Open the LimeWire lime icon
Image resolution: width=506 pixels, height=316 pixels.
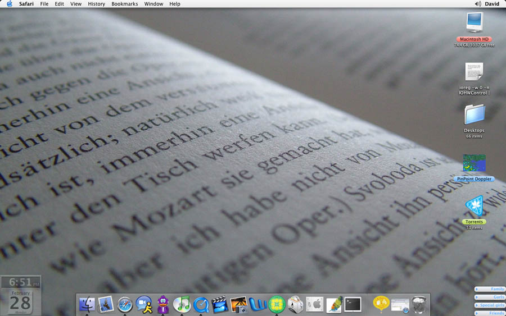277,304
